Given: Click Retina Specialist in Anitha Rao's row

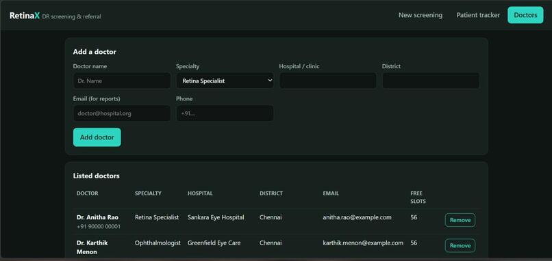Looking at the screenshot, I should (x=157, y=217).
